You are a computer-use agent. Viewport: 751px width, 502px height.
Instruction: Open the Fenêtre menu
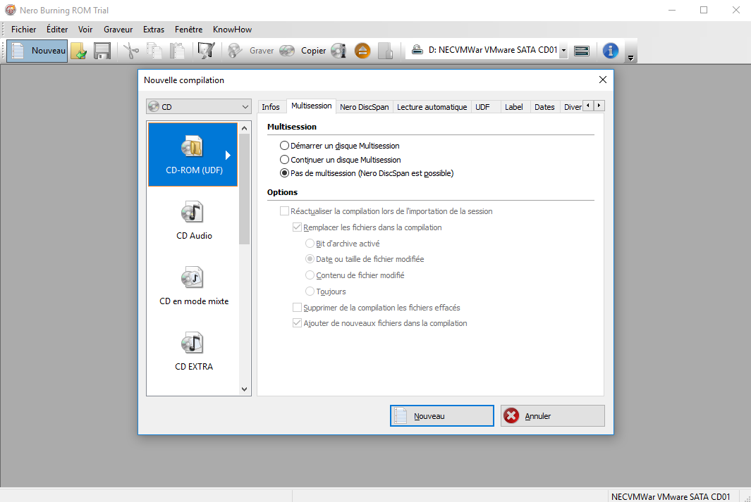click(x=189, y=30)
